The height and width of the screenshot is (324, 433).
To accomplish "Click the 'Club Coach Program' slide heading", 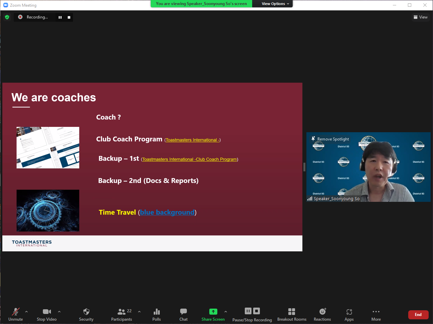I will pos(129,139).
